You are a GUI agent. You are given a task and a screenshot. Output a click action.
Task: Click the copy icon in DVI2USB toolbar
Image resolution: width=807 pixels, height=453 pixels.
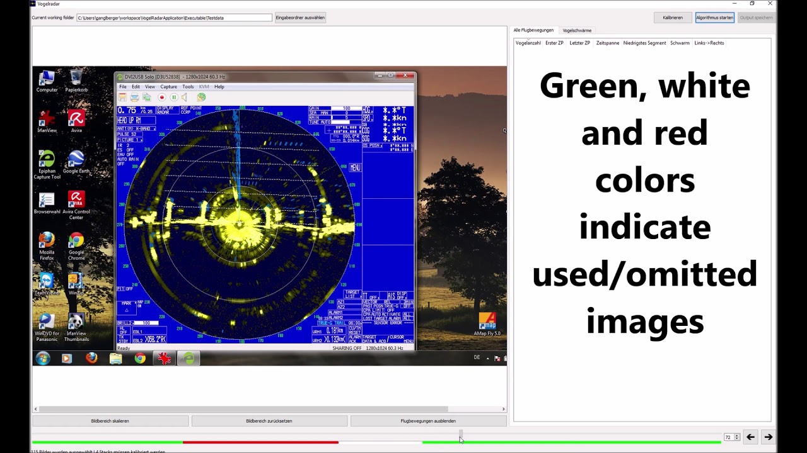tap(146, 98)
